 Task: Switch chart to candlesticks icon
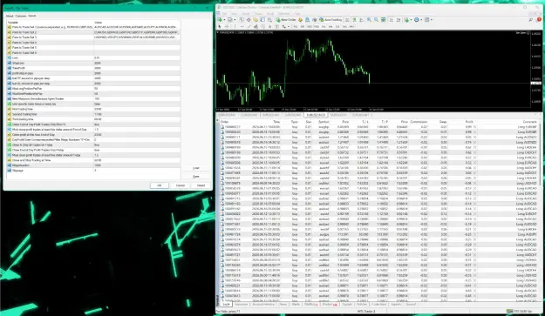pos(354,20)
